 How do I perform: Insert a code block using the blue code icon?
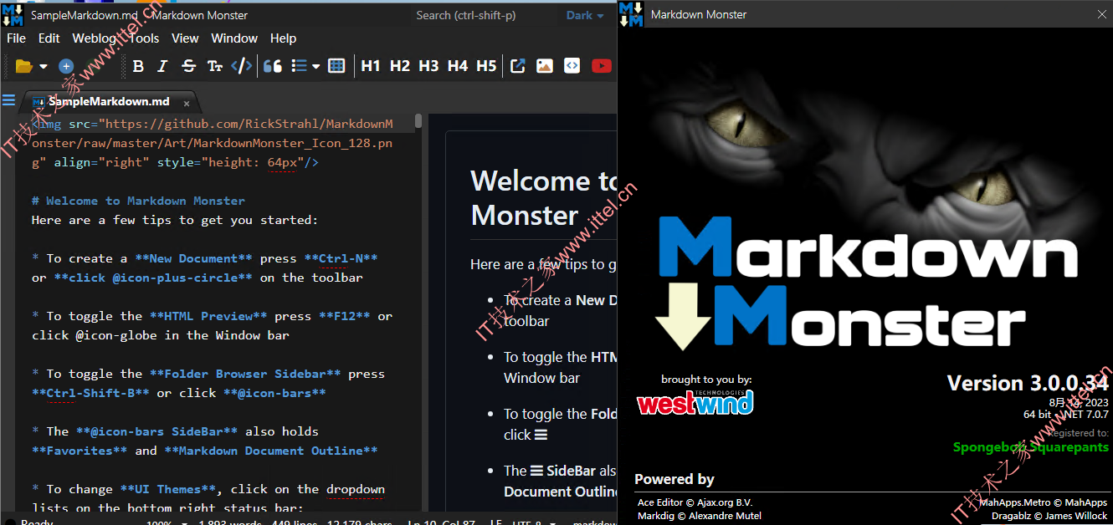[x=572, y=66]
